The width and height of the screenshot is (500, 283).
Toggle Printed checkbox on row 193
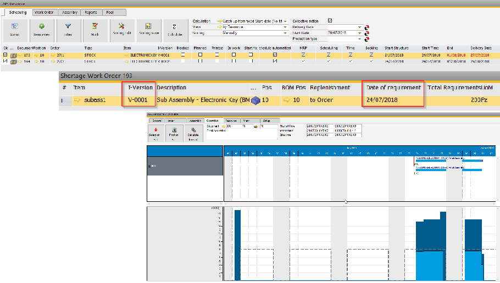pos(217,55)
